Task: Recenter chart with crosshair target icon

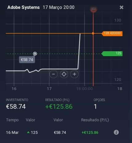Action: [x=64, y=74]
